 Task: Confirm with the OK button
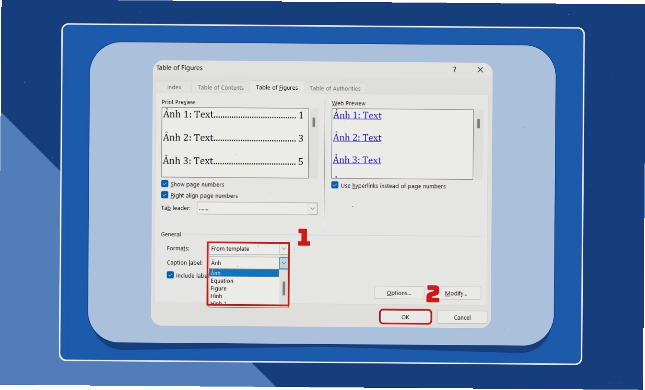405,317
